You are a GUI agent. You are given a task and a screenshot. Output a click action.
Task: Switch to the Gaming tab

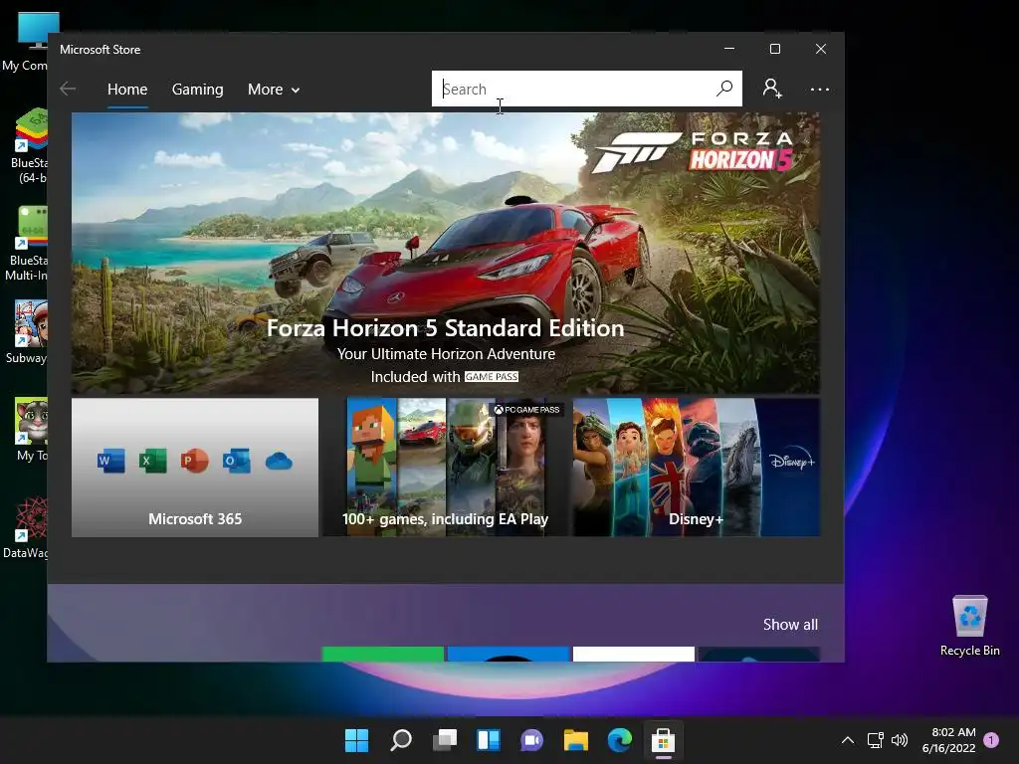coord(198,90)
